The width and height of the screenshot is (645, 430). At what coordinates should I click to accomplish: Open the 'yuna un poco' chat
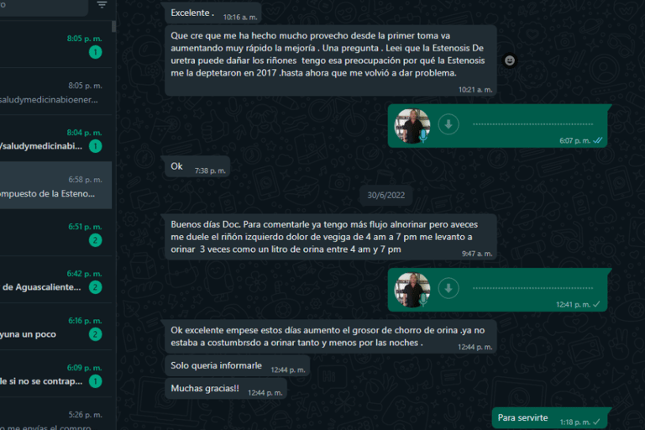tap(56, 327)
